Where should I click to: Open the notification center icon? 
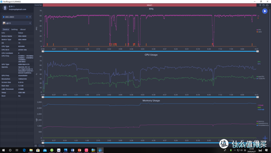coord(266,150)
